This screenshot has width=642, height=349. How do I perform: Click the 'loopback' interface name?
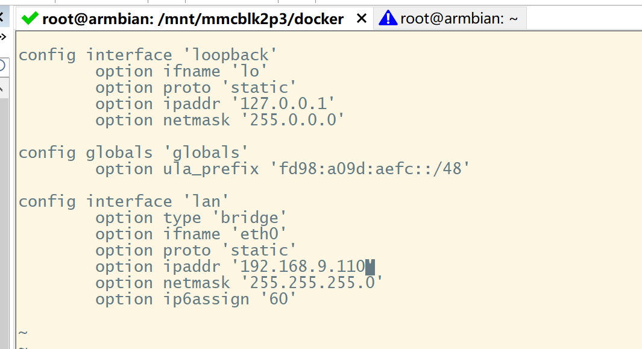click(x=231, y=55)
